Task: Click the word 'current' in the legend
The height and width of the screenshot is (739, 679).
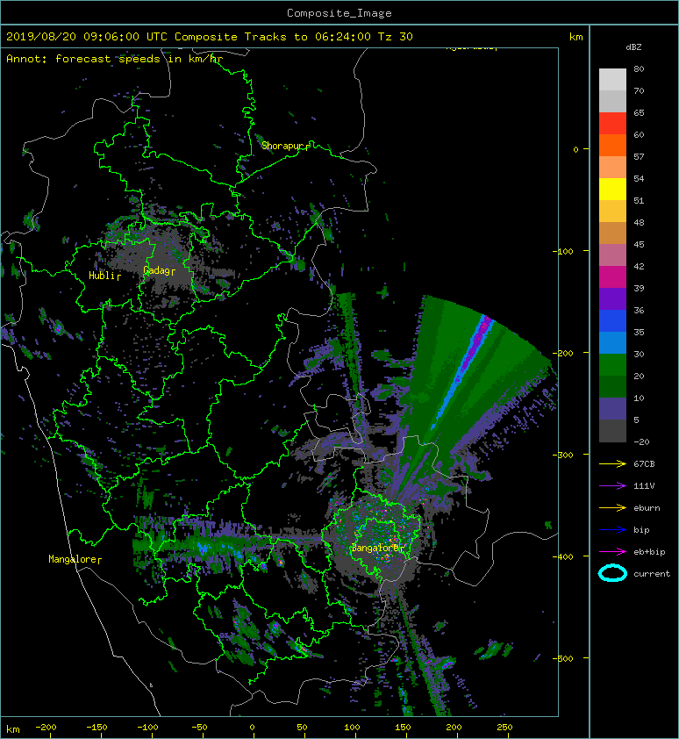Action: click(x=652, y=574)
